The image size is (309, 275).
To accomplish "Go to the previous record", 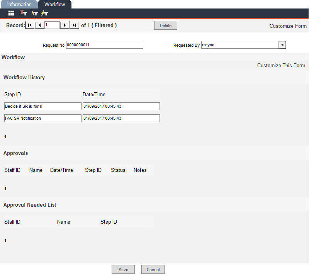I will tap(39, 25).
